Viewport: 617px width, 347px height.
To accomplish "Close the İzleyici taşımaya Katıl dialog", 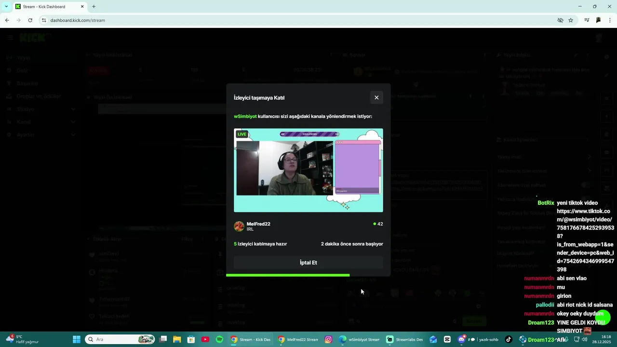I will coord(376,97).
